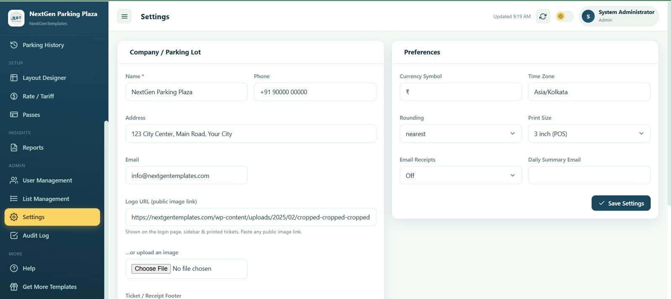Click the Reports document icon
671x299 pixels.
point(14,147)
